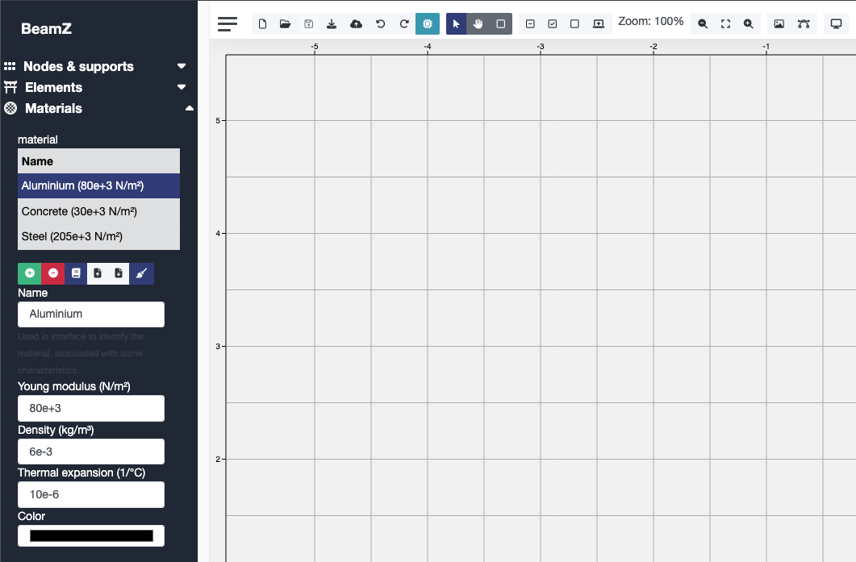The image size is (856, 562).
Task: Toggle the teal processor chip button
Action: point(428,24)
